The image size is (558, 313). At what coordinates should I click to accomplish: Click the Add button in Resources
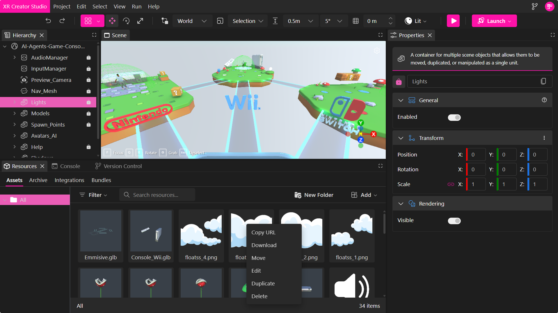(364, 195)
